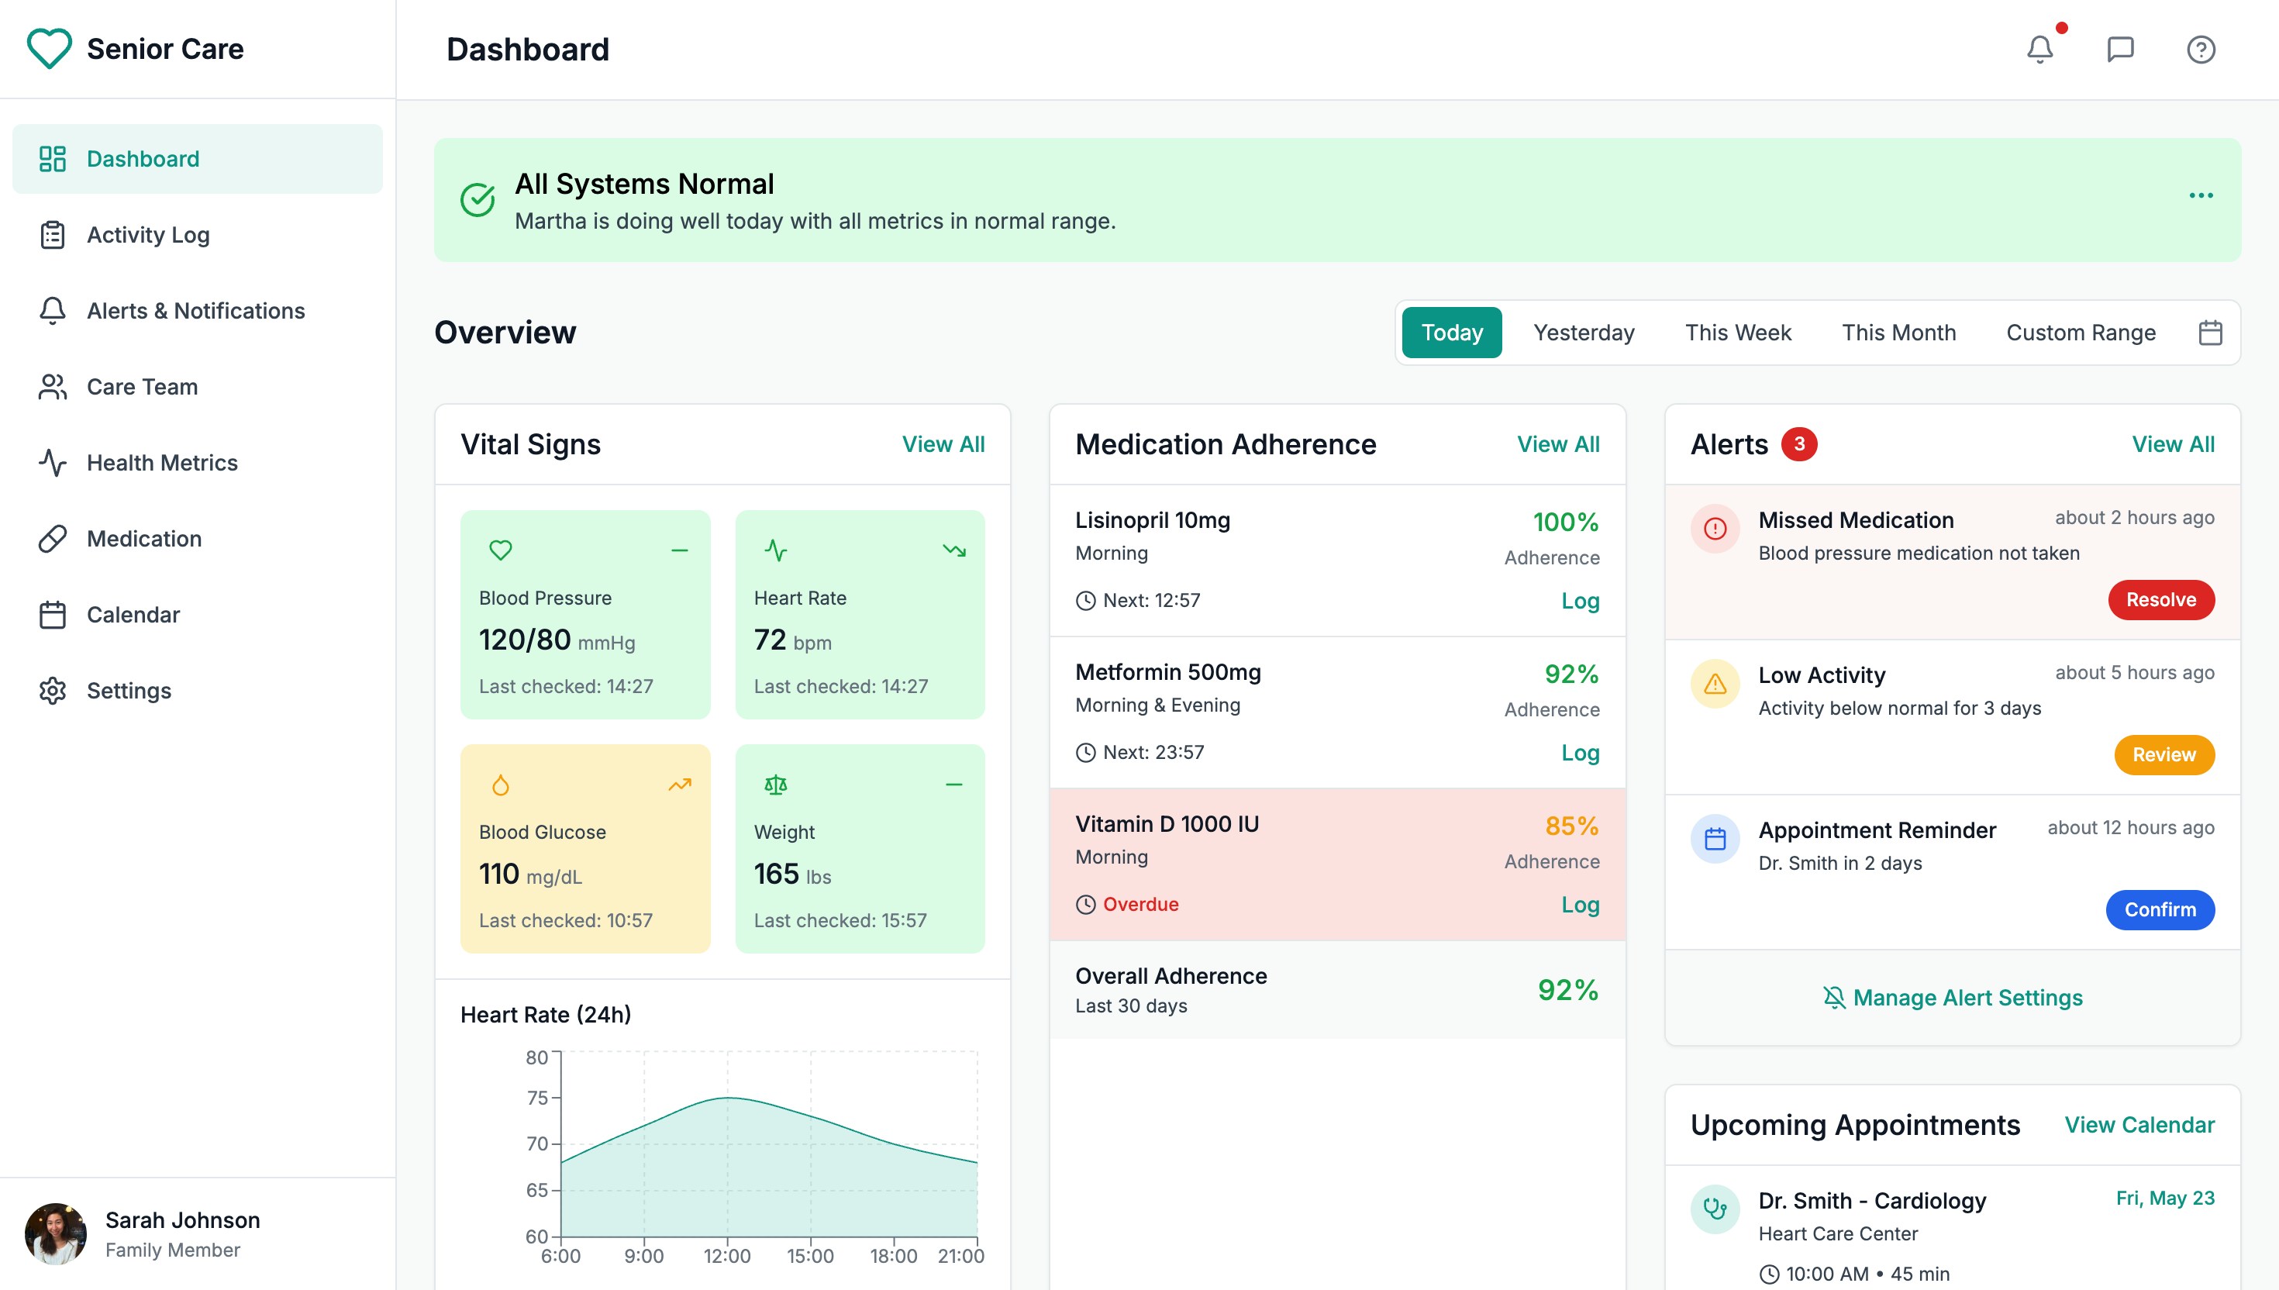Open Settings from the sidebar

click(129, 690)
